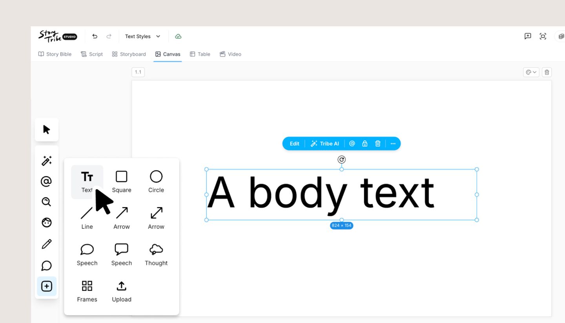
Task: Click the magic wand AI tool in the sidebar
Action: click(x=47, y=161)
